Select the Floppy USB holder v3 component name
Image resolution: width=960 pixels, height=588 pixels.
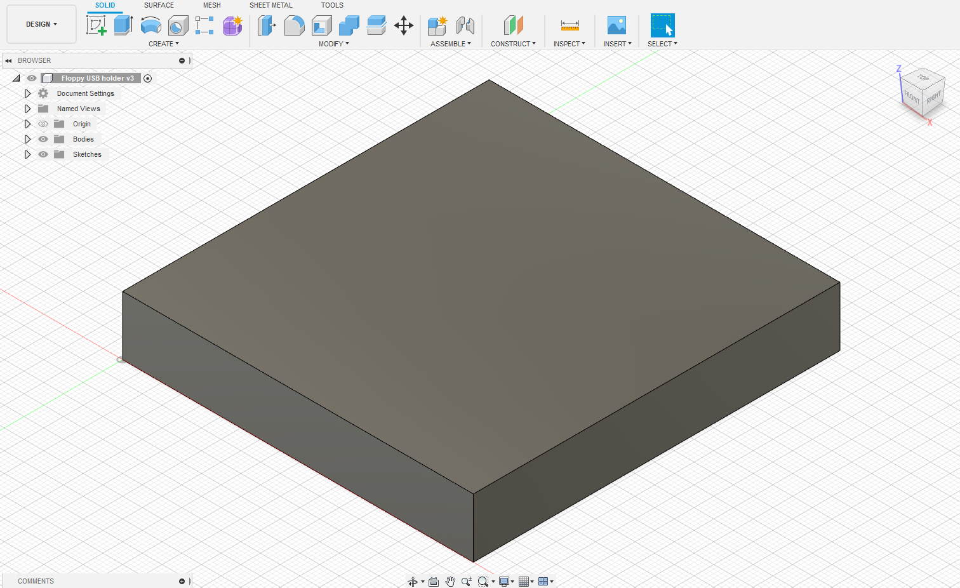[98, 78]
